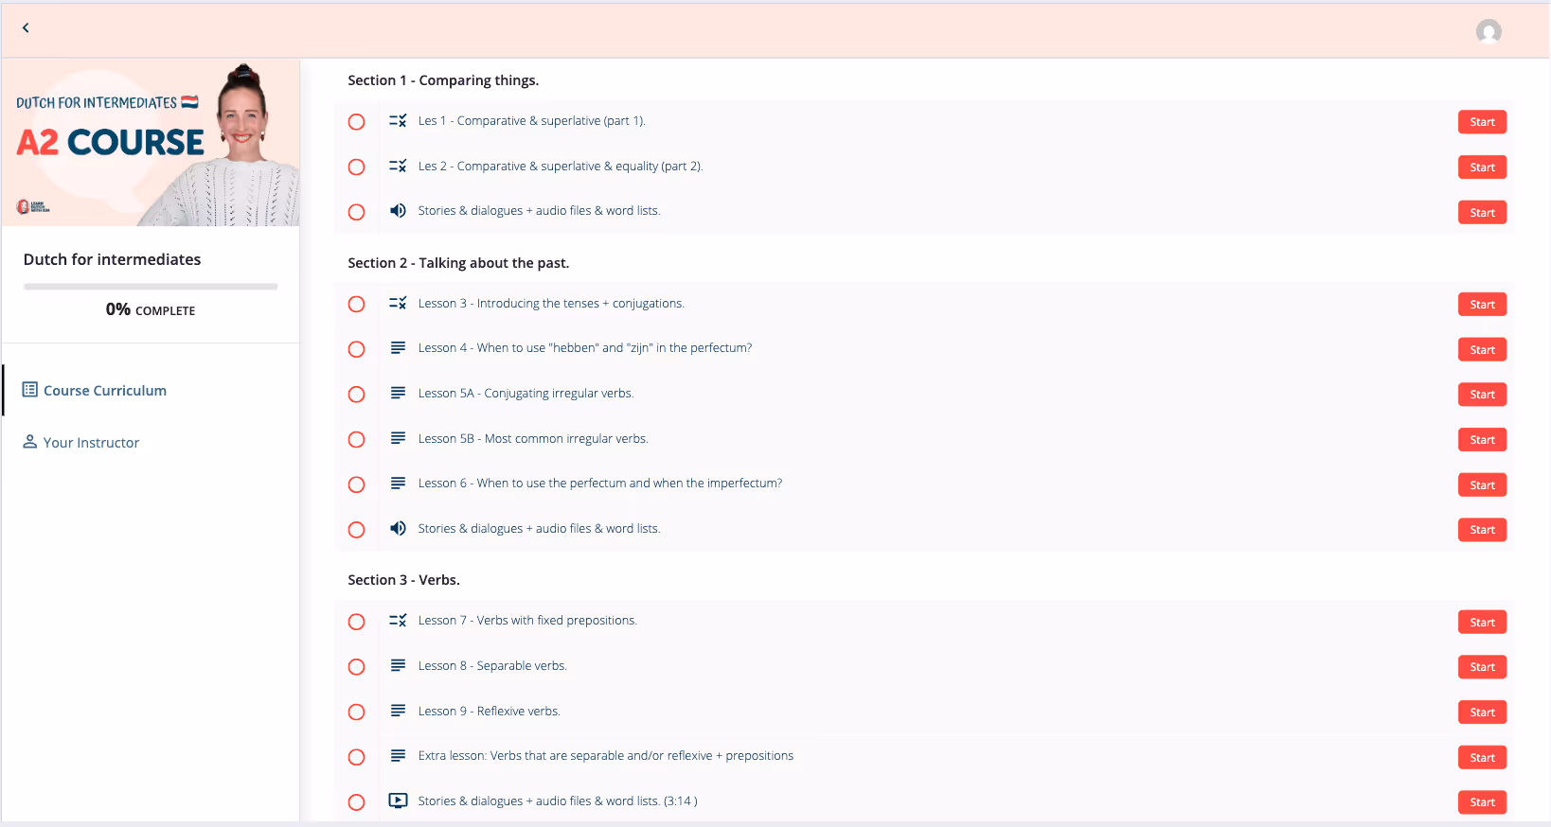Start Lesson 9 Reflexive verbs
The width and height of the screenshot is (1551, 827).
click(x=1482, y=713)
